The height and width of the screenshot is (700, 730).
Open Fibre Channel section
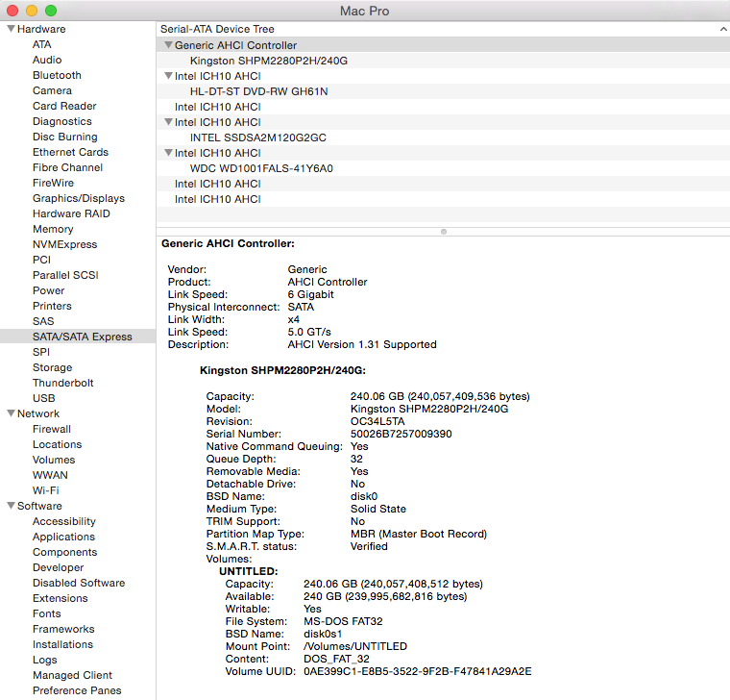tap(67, 167)
